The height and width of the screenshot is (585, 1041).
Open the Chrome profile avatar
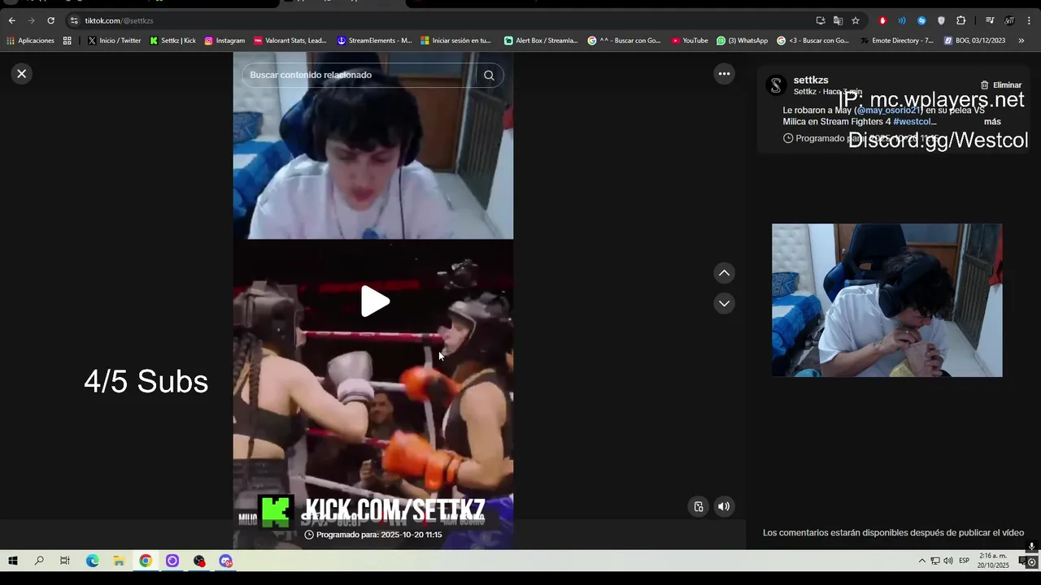point(1009,20)
